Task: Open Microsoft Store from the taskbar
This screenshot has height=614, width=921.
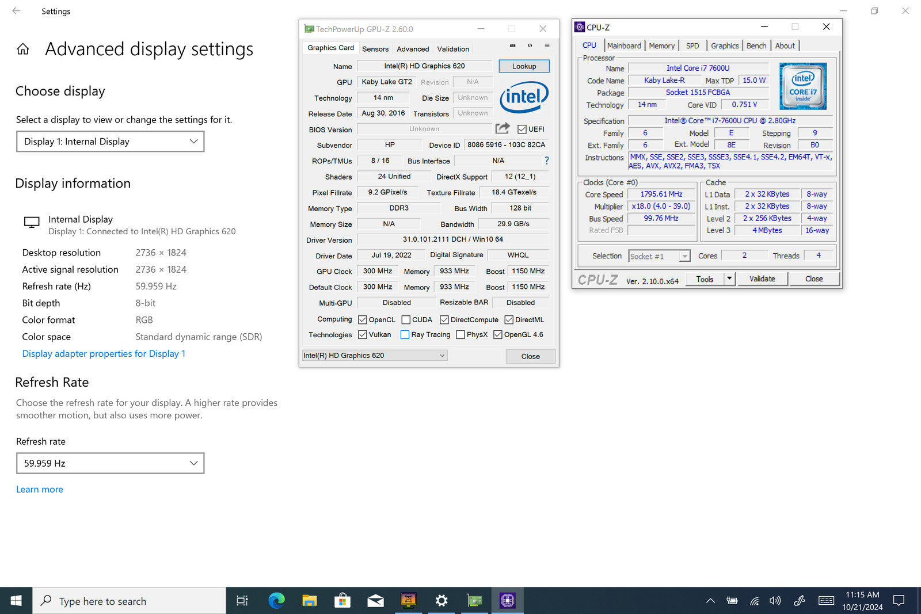Action: 342,601
